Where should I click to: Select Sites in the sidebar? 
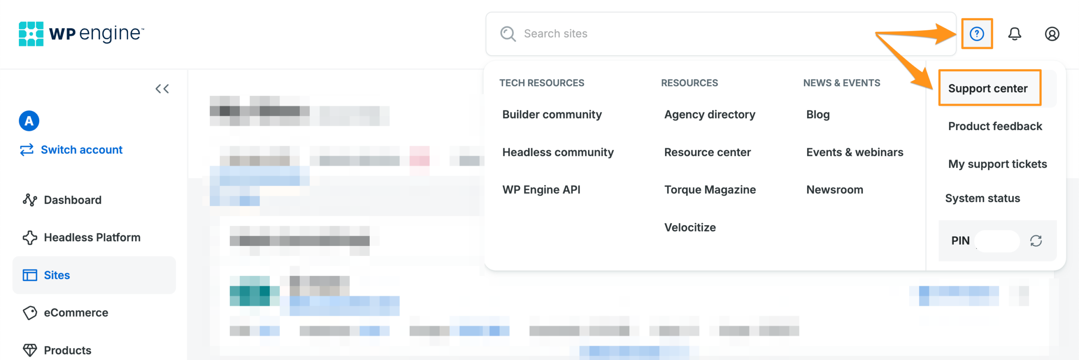pos(57,275)
